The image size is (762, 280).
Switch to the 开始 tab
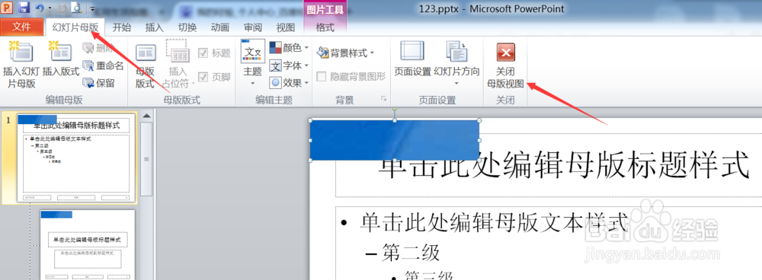[x=121, y=27]
